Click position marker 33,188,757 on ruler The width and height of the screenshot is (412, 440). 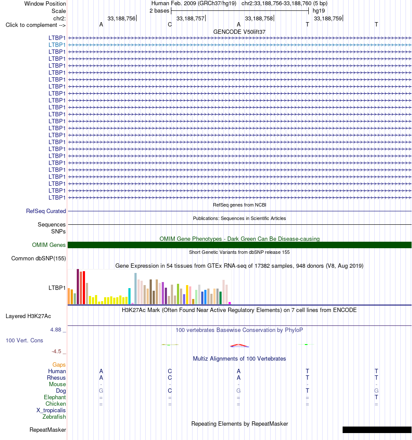(x=190, y=18)
